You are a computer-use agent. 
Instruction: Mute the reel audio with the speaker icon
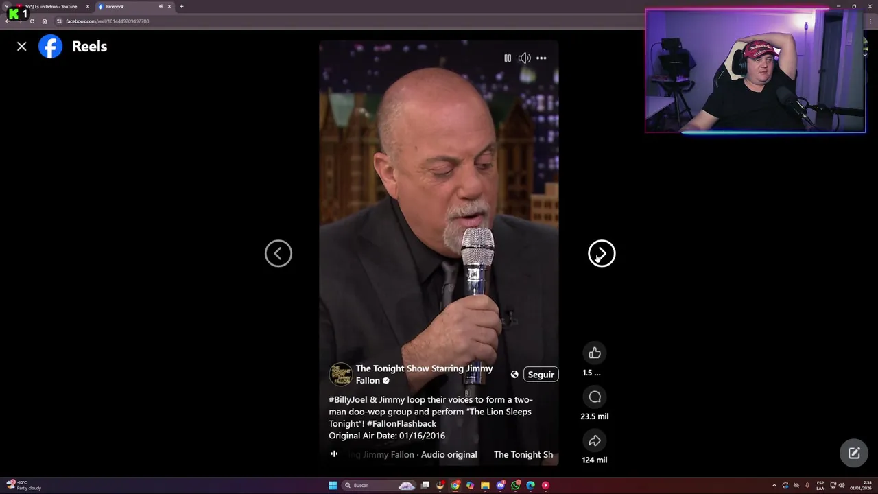tap(524, 58)
